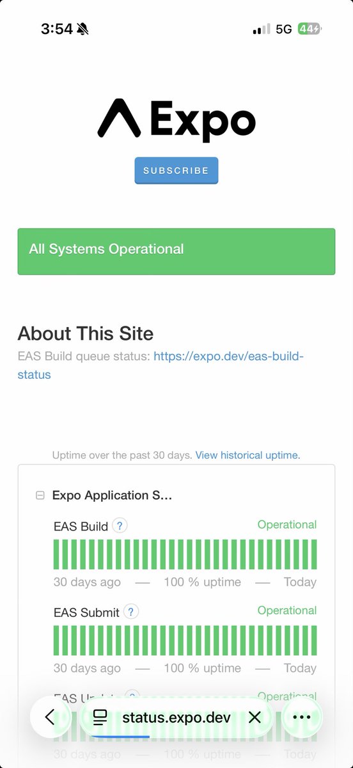The width and height of the screenshot is (353, 768).
Task: Click the Expo Application S... group title
Action: point(113,495)
